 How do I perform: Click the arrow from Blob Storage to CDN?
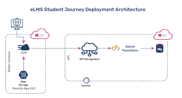24,64
